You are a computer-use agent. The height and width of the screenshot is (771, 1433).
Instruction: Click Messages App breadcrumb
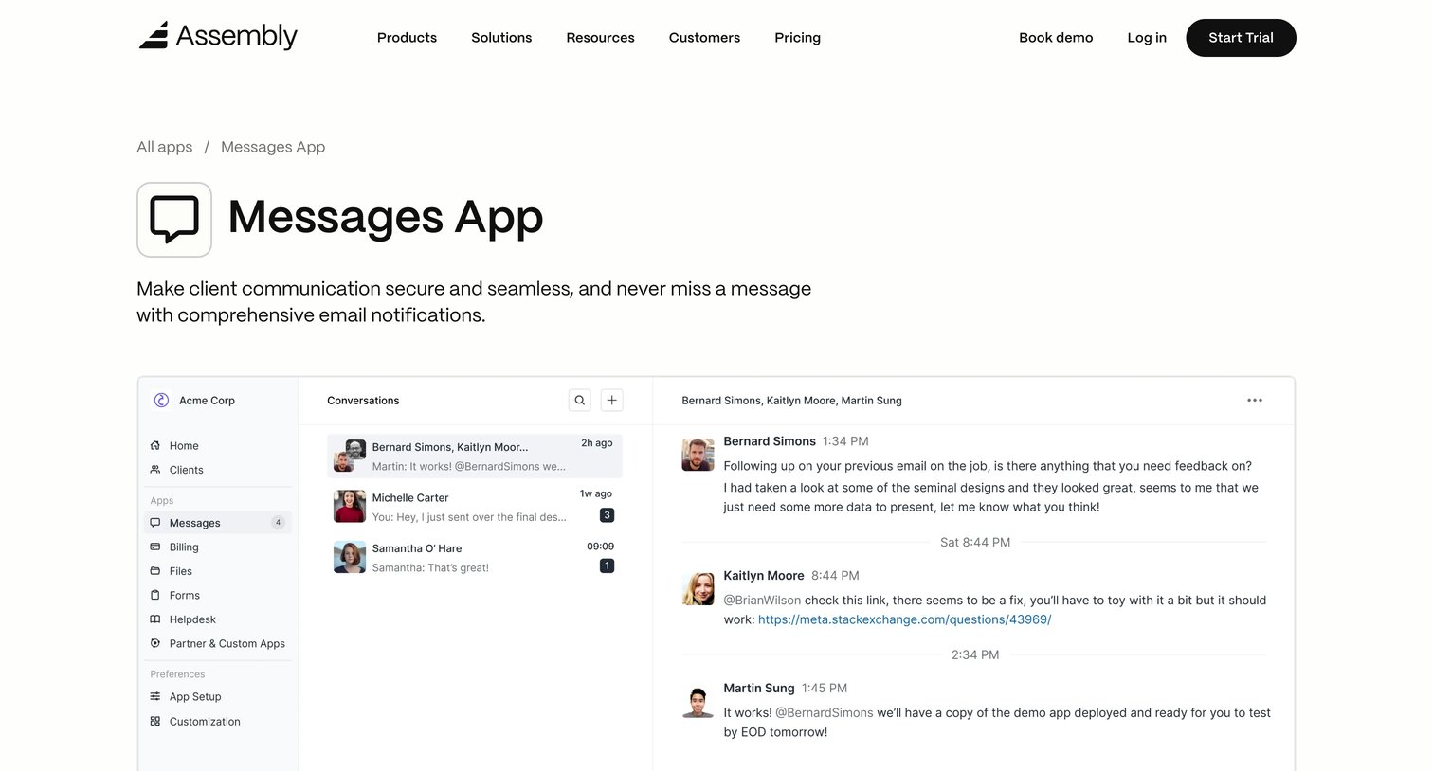pos(273,147)
